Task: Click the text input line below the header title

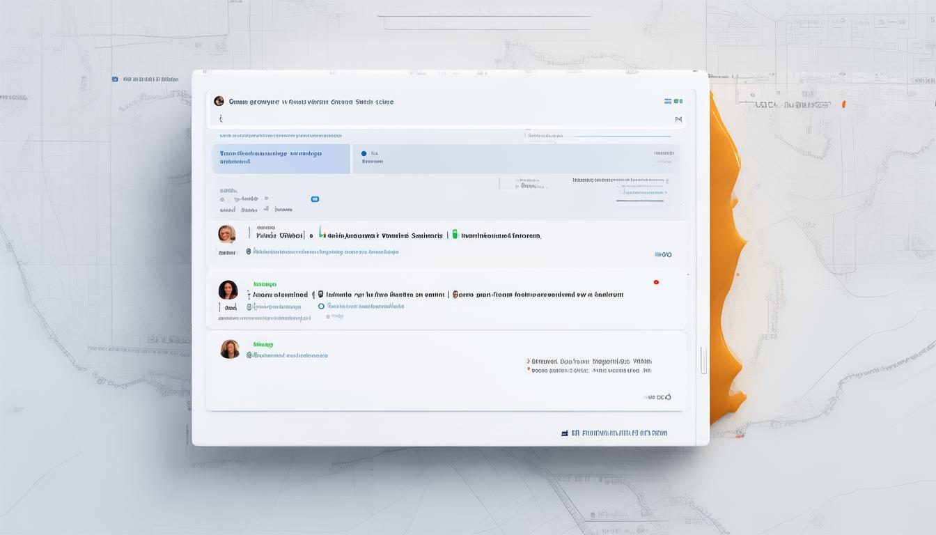Action: point(446,120)
